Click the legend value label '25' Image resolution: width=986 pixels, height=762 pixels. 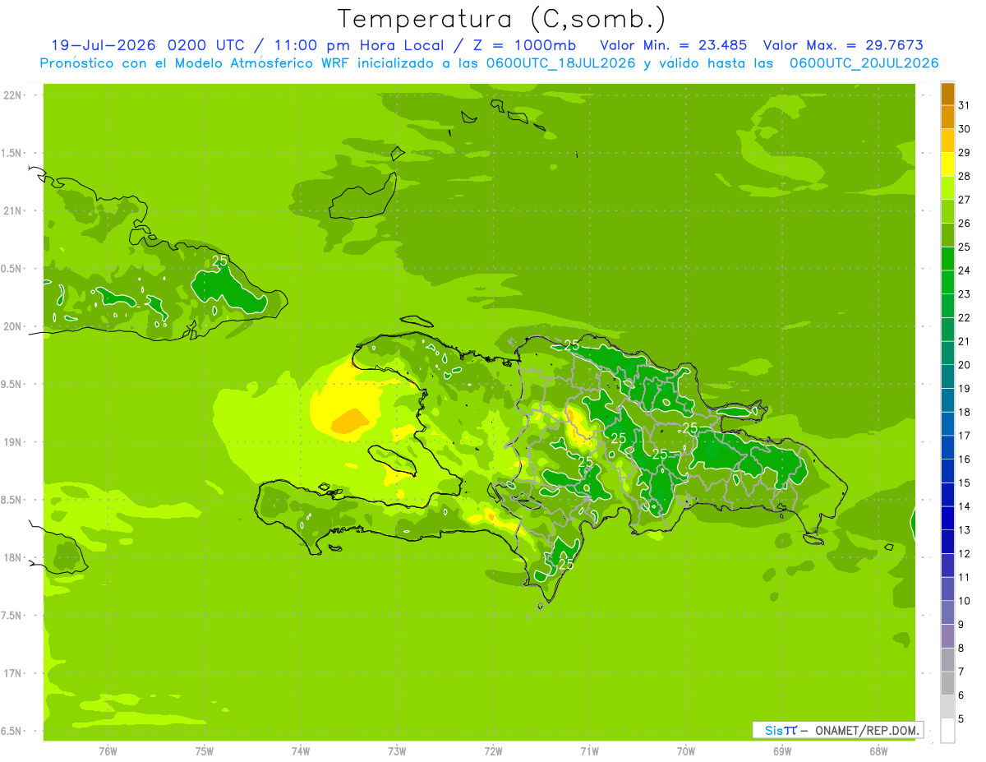coord(965,247)
